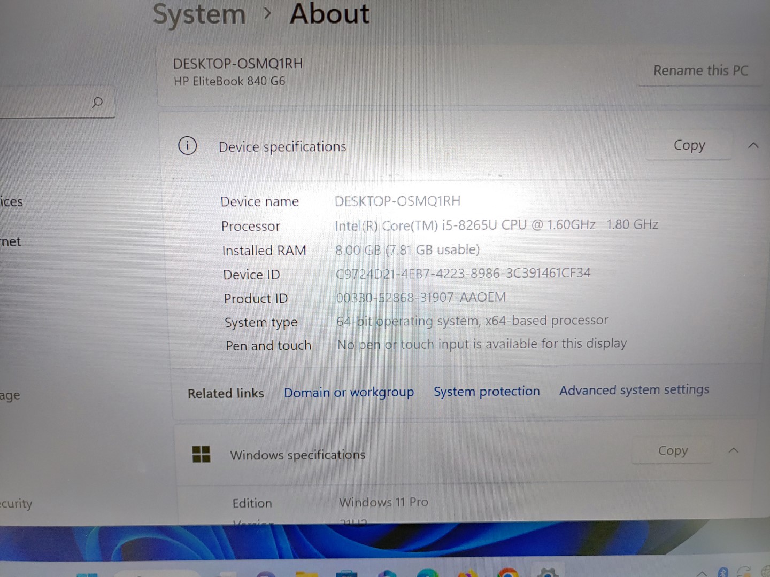Select the No pen or touch input text
This screenshot has width=770, height=577.
coord(482,344)
